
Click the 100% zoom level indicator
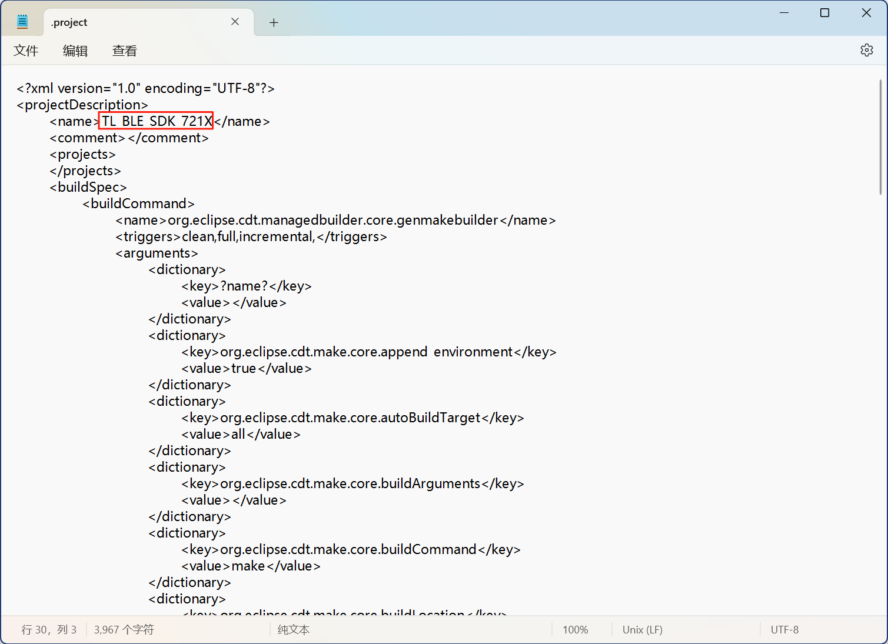click(575, 630)
